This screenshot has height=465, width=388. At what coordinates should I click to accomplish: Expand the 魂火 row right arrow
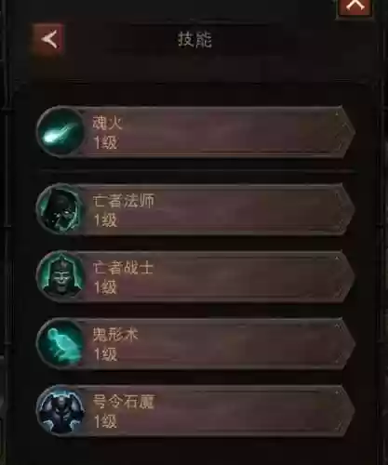345,131
